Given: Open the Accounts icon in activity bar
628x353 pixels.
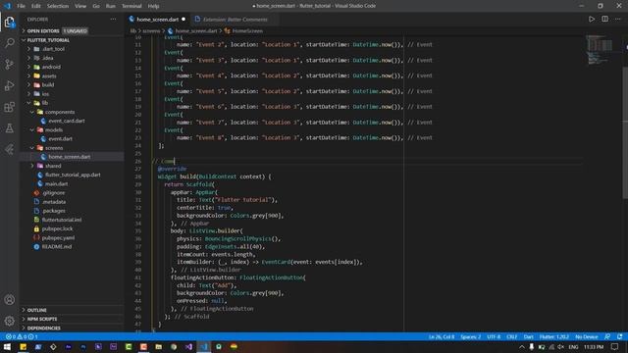Looking at the screenshot, I should [9, 300].
